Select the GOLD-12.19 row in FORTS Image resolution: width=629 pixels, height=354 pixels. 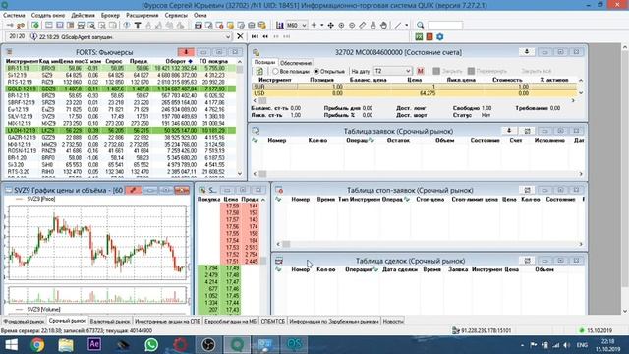tap(121, 88)
